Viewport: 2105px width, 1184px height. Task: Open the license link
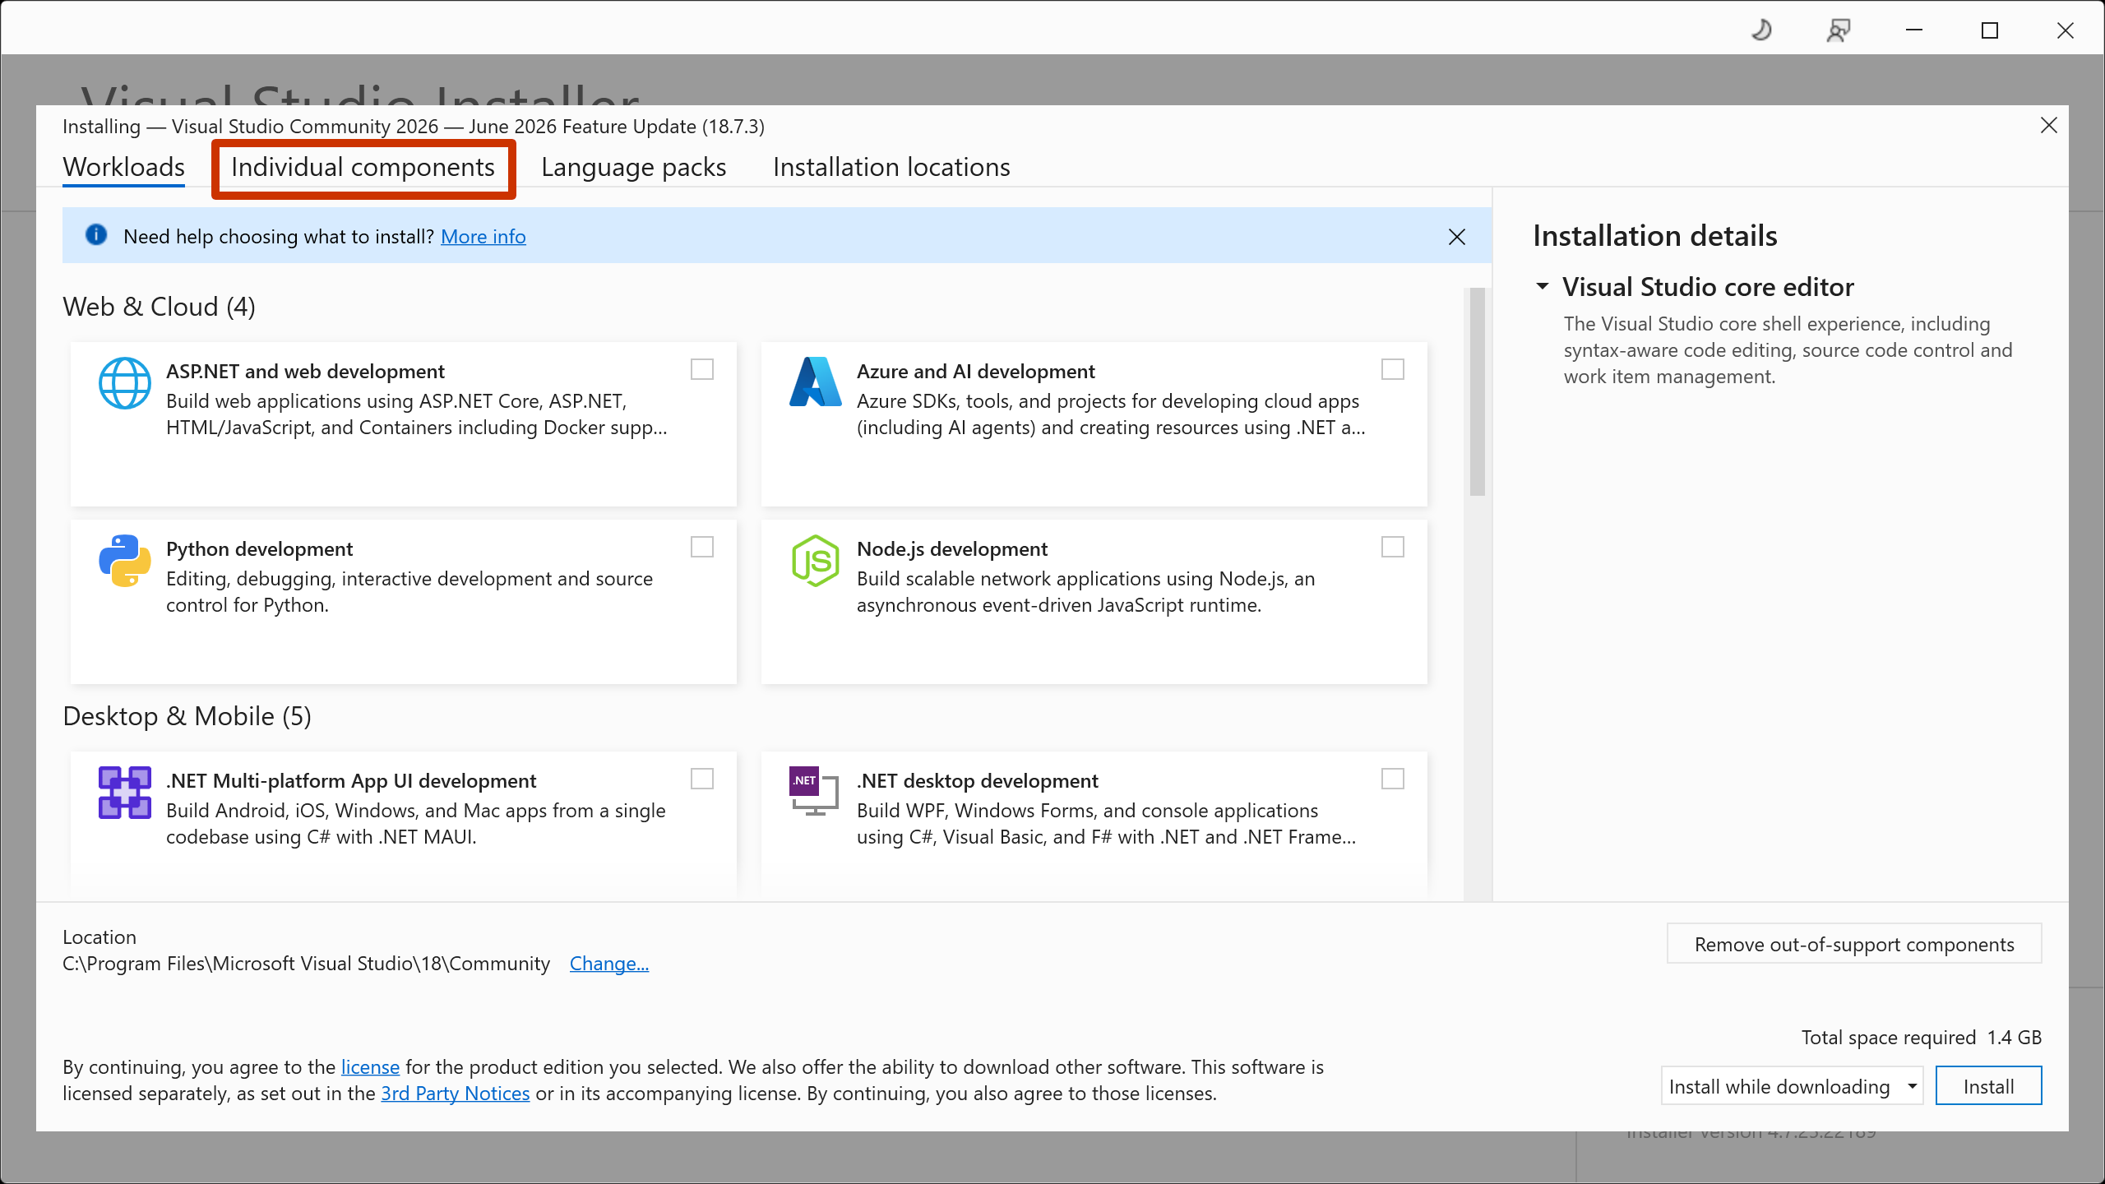click(370, 1067)
